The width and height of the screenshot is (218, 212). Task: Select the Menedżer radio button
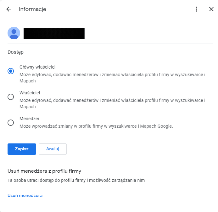point(11,123)
